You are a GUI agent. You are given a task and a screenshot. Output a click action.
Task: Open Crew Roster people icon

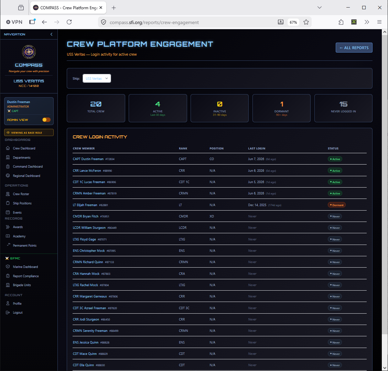[x=8, y=194]
